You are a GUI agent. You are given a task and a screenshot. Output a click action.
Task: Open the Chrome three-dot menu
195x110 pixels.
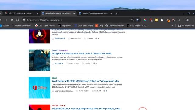click(x=193, y=20)
